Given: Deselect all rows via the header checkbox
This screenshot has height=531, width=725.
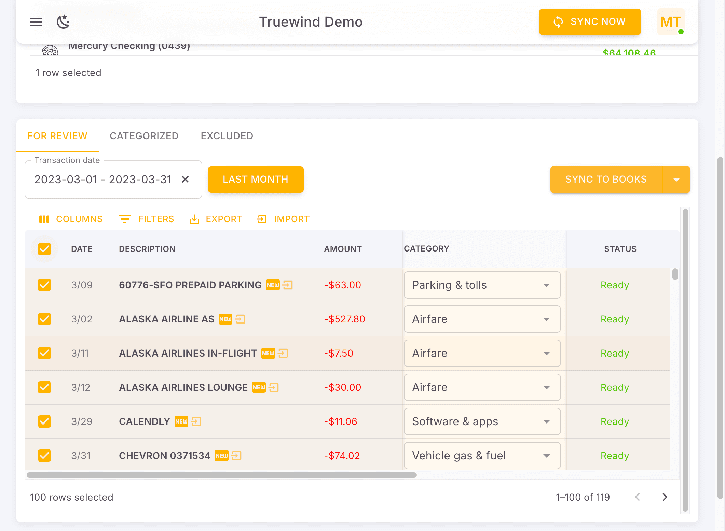Looking at the screenshot, I should click(x=44, y=249).
